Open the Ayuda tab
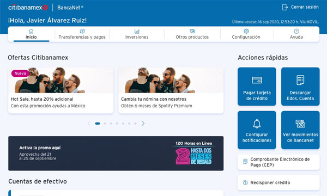This screenshot has height=196, width=327. coord(296,34)
